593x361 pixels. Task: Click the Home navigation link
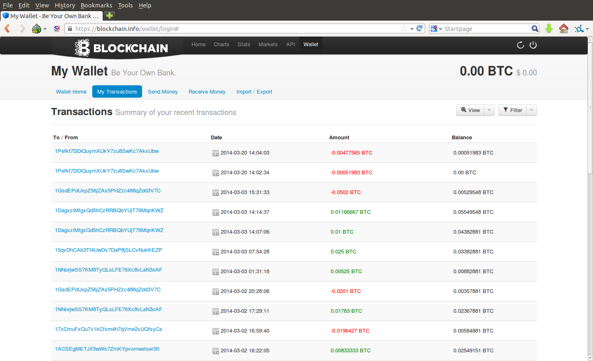[198, 44]
